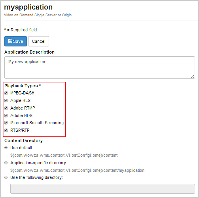
Task: Select Use the following directory radio
Action: point(6,177)
